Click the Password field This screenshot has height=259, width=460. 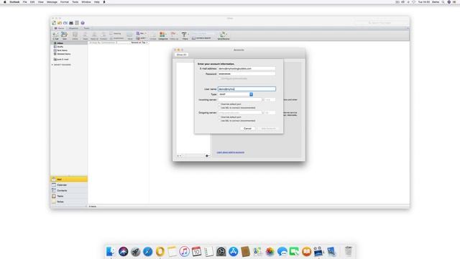coord(247,73)
